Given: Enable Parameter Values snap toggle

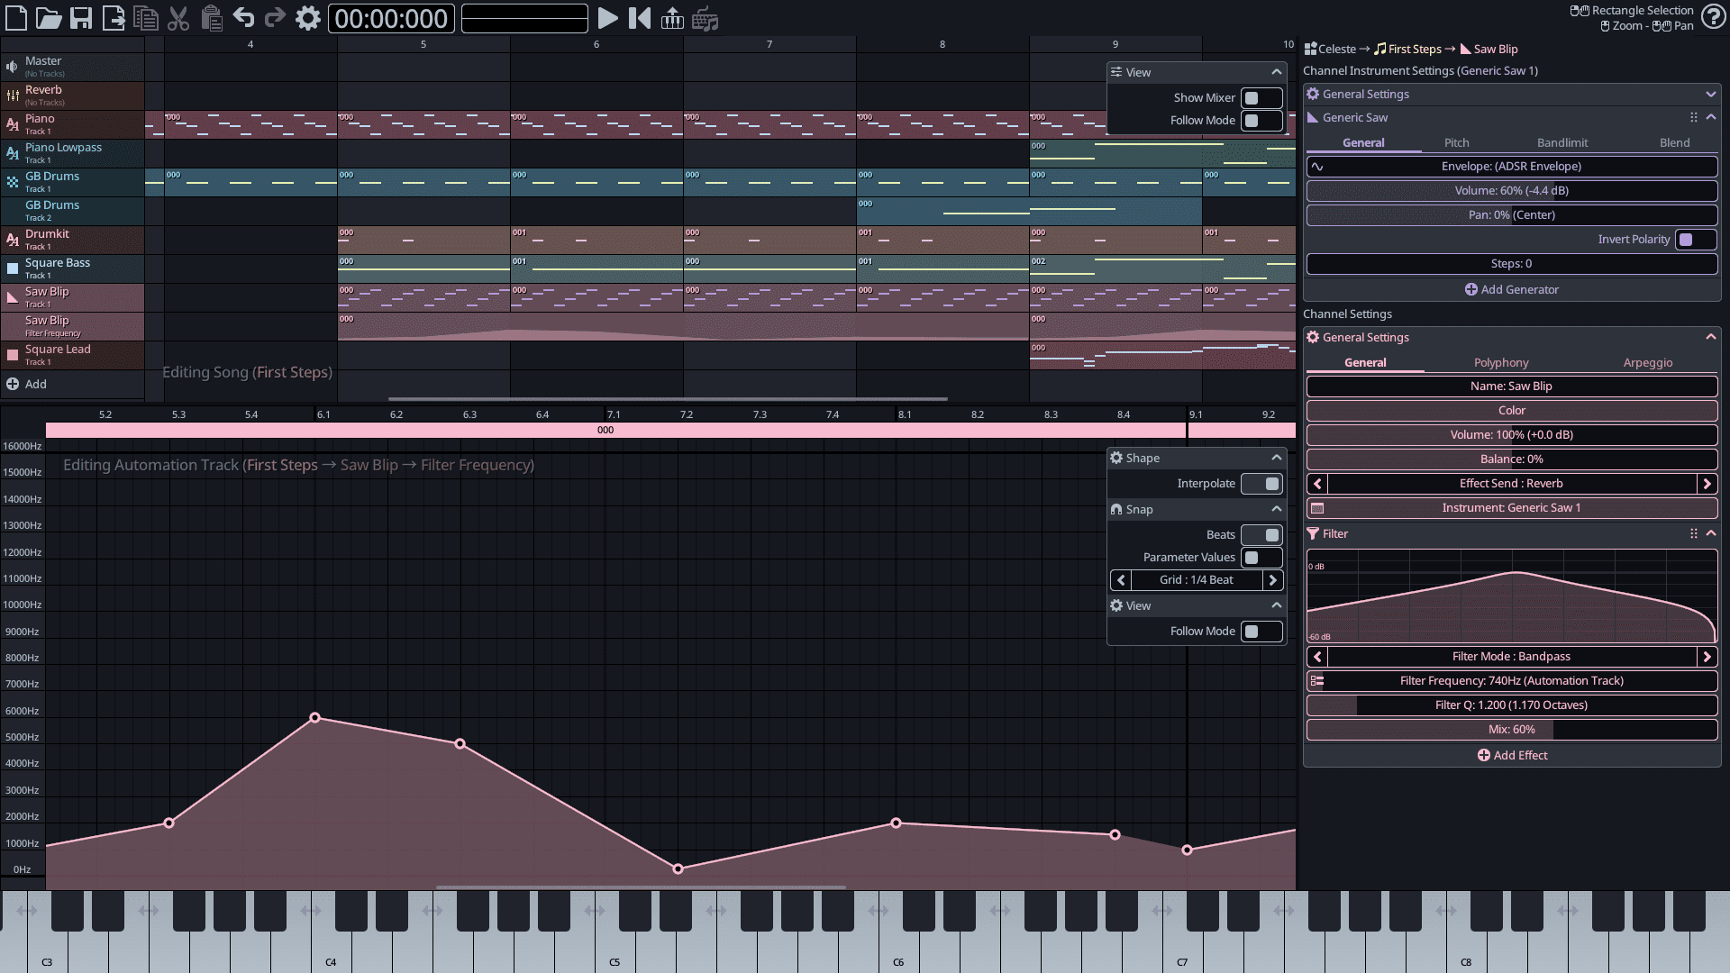Looking at the screenshot, I should (x=1261, y=558).
